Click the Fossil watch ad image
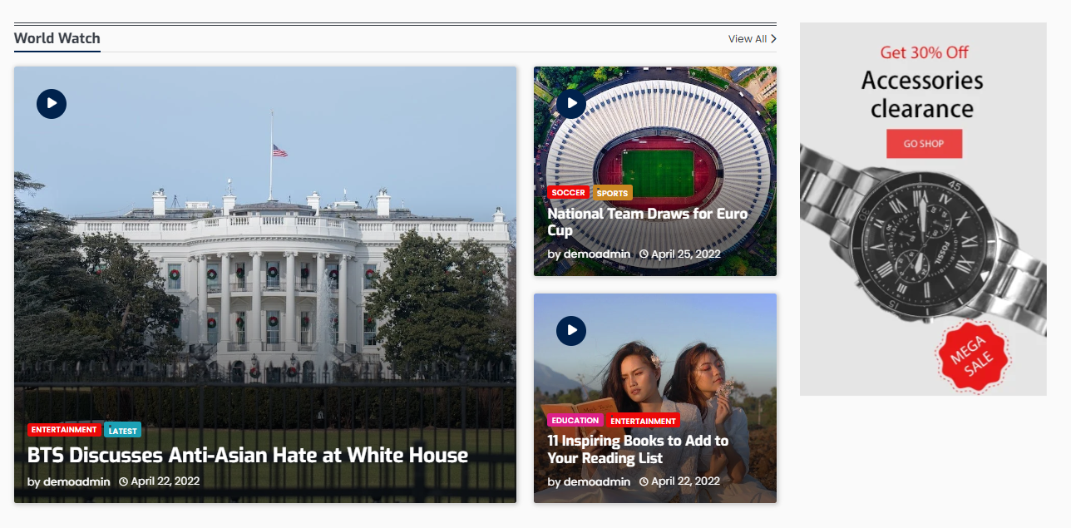The image size is (1071, 528). coord(923,249)
